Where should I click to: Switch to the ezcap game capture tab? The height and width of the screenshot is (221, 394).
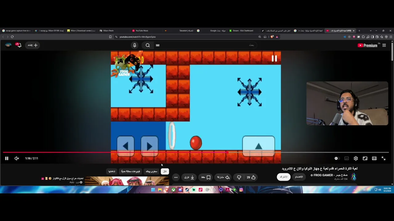click(x=17, y=31)
